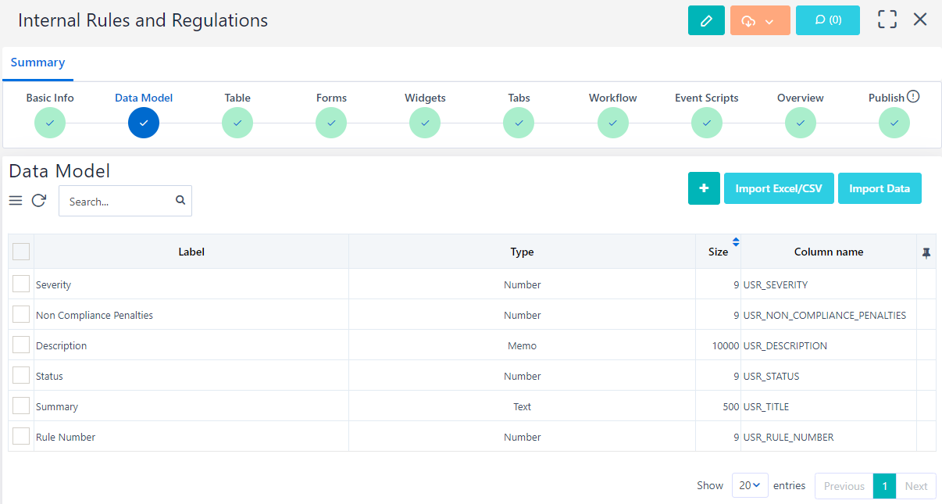Toggle fullscreen view icon
The image size is (942, 504).
pyautogui.click(x=887, y=20)
